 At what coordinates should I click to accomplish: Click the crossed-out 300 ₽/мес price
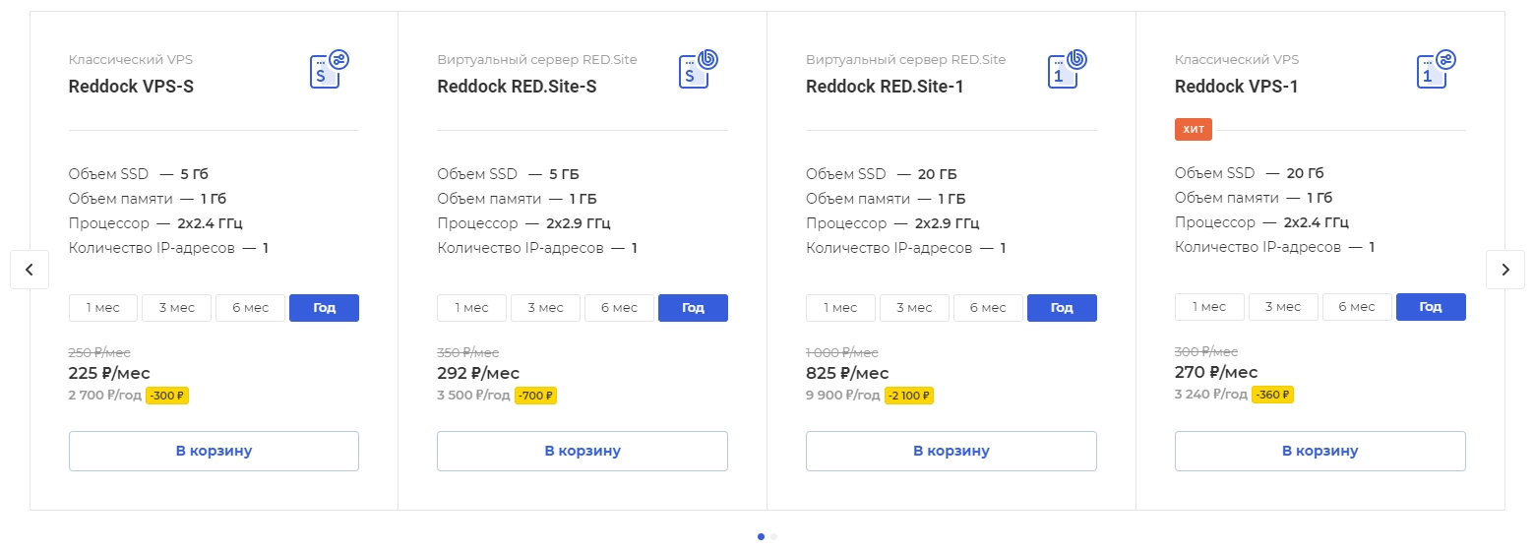[1206, 351]
